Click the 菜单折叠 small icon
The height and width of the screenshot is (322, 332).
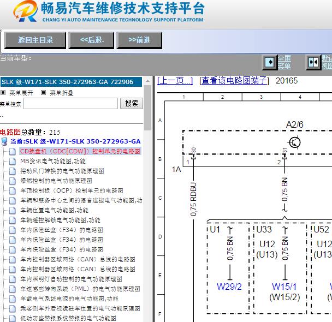click(x=43, y=92)
